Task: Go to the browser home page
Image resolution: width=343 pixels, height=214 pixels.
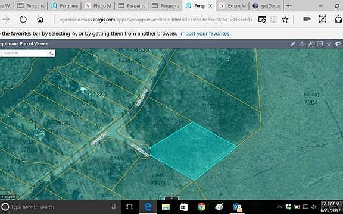Action: (x=40, y=20)
